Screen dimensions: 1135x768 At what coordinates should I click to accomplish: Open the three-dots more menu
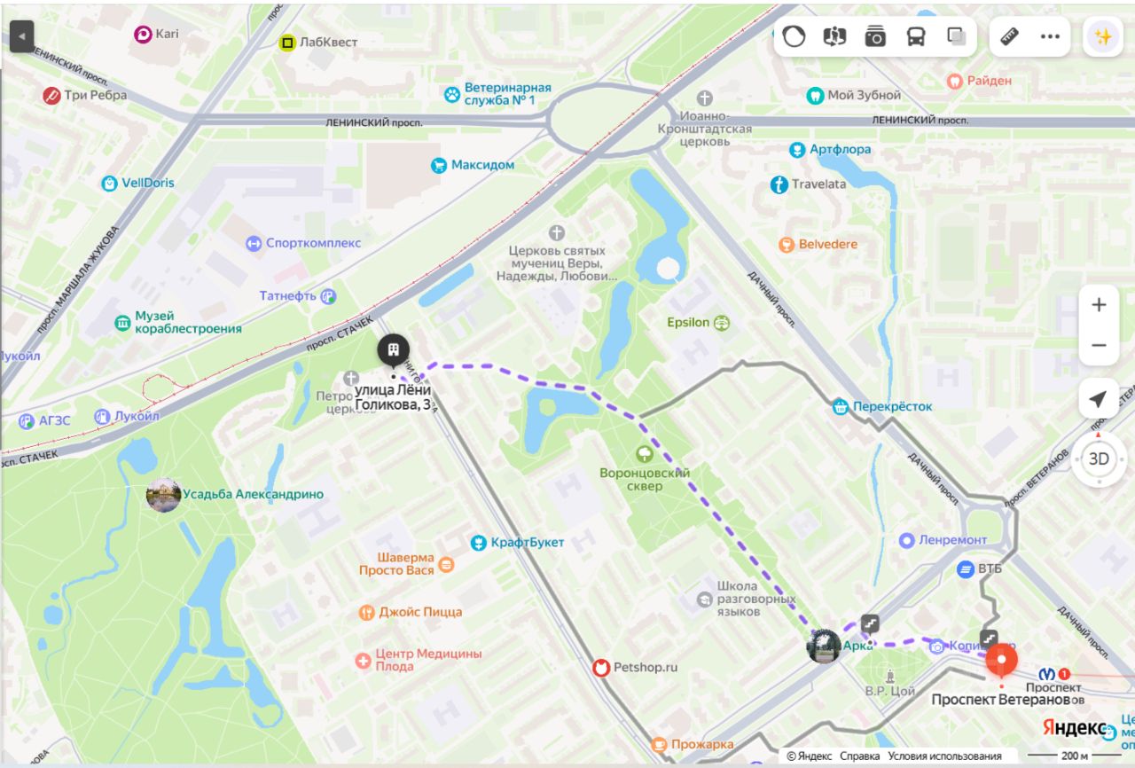[x=1050, y=36]
